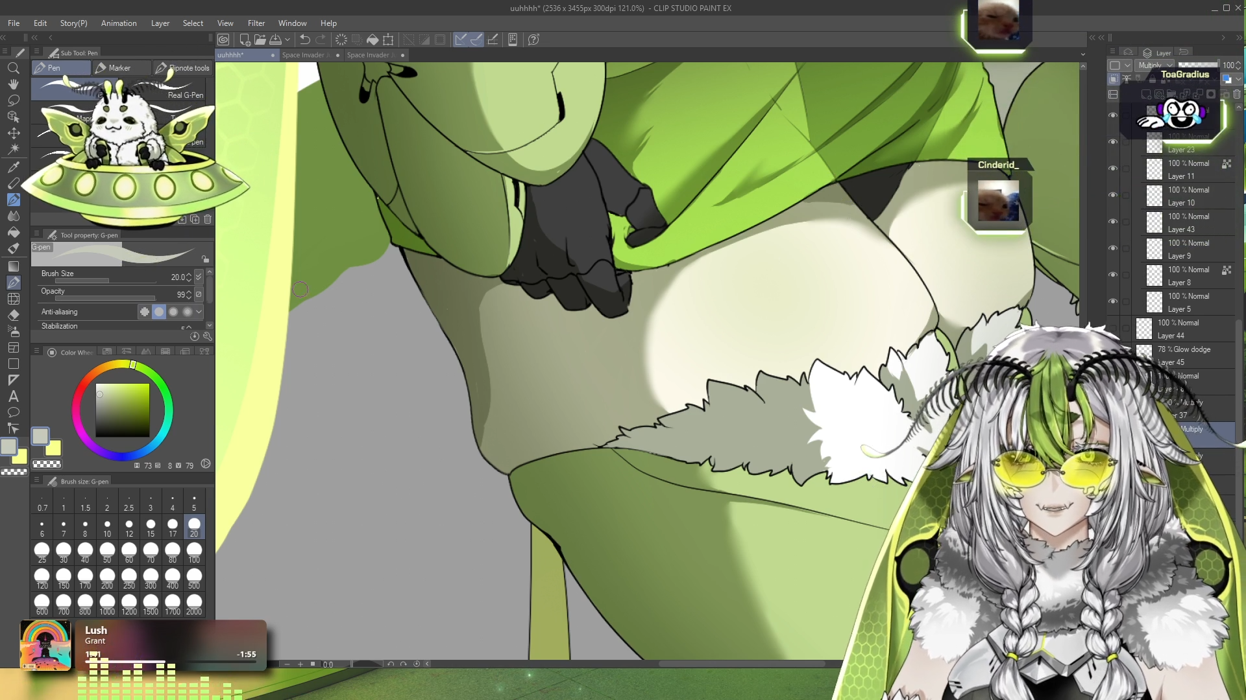
Task: Select the Marker sub tool group
Action: 119,68
